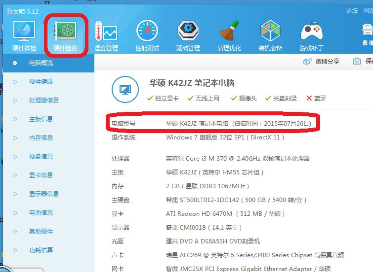Click the Windows 7 旗舰版 operating system value
373x272 pixels.
(x=225, y=137)
